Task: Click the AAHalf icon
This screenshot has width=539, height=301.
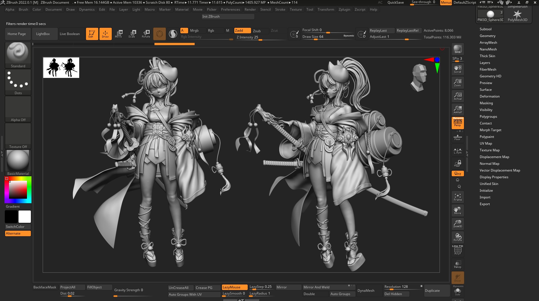Action: 458,110
